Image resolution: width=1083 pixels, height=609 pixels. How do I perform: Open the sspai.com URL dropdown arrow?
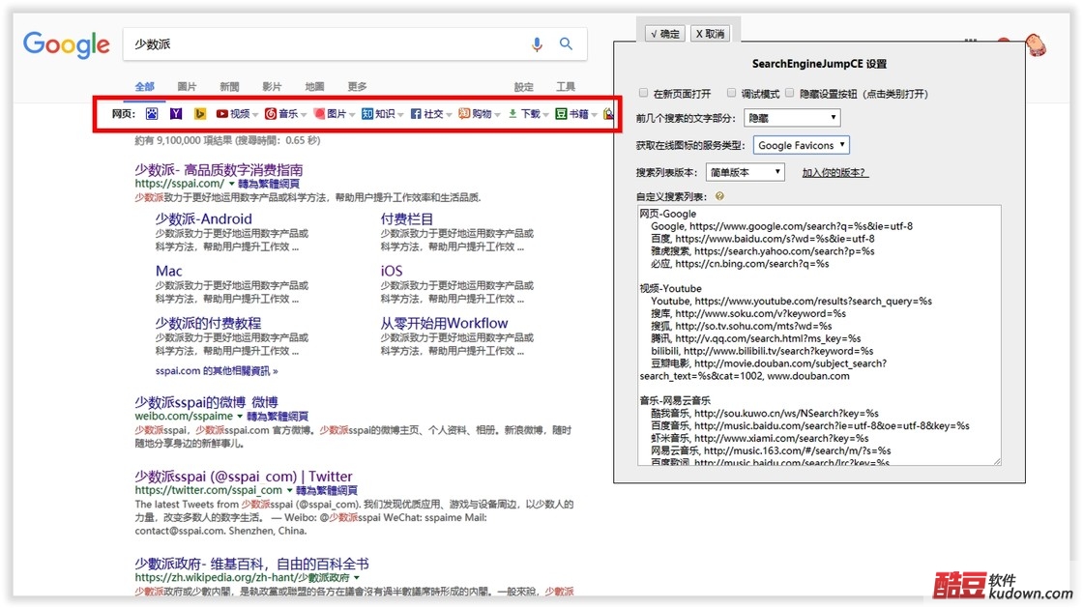tap(231, 184)
